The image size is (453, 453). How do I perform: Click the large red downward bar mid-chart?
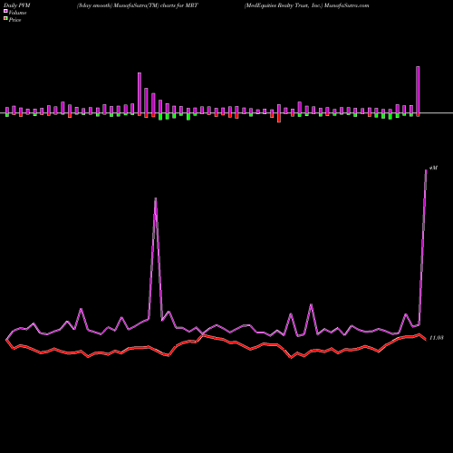(x=279, y=118)
